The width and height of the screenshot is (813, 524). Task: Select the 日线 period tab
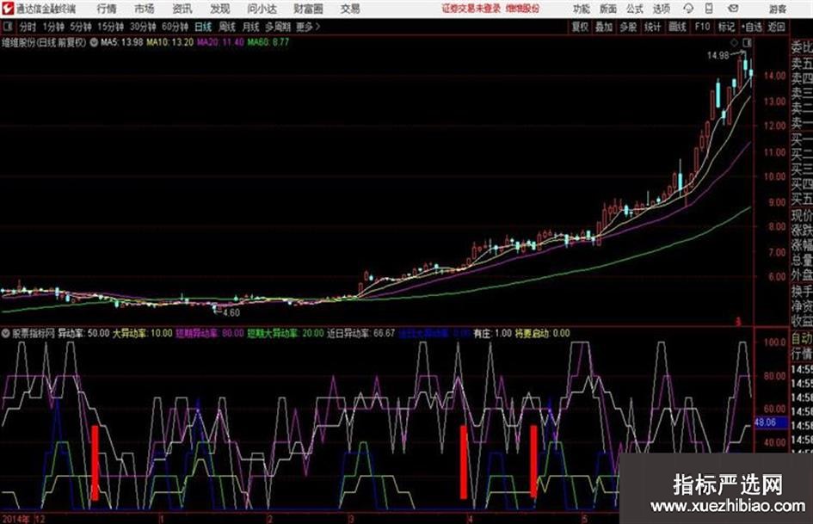[203, 27]
